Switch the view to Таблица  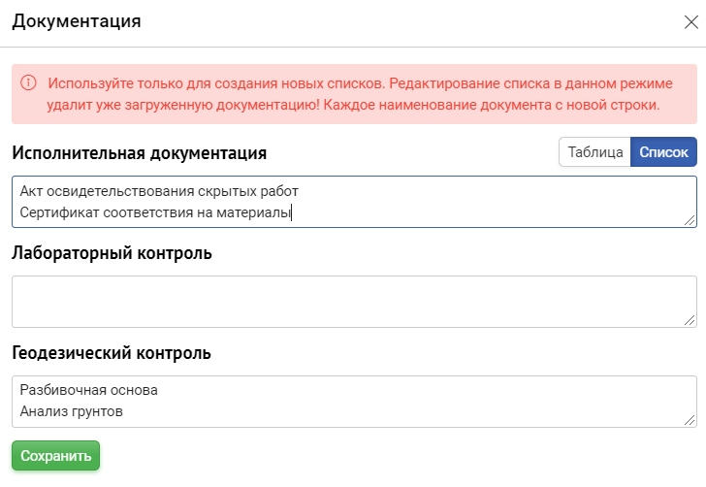594,152
